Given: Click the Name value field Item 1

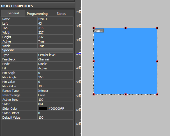Looking at the screenshot, I should tap(55, 19).
